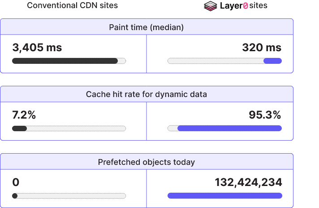Screen dimensions: 319x208
Task: Select the 3,405 ms paint time value
Action: coord(37,48)
